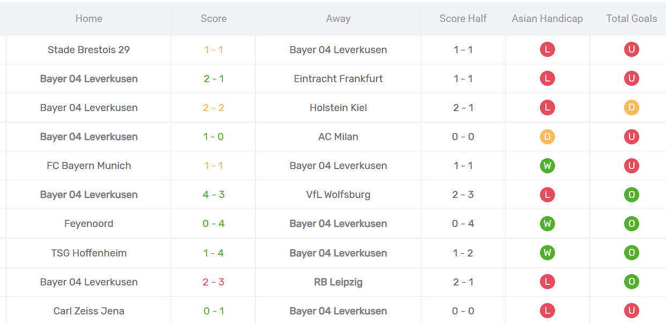Click the Asian Handicap column header

click(547, 19)
